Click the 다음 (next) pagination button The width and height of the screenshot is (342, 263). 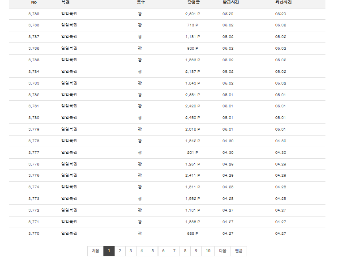coord(222,251)
